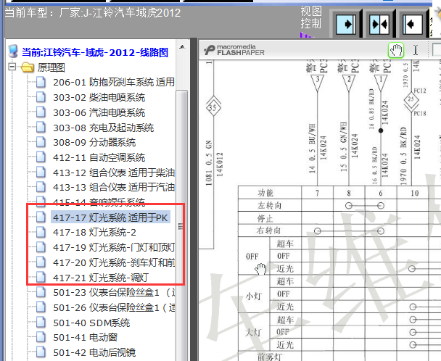
Task: Open 303-06 汽油电喷系统 document
Action: [x=99, y=112]
